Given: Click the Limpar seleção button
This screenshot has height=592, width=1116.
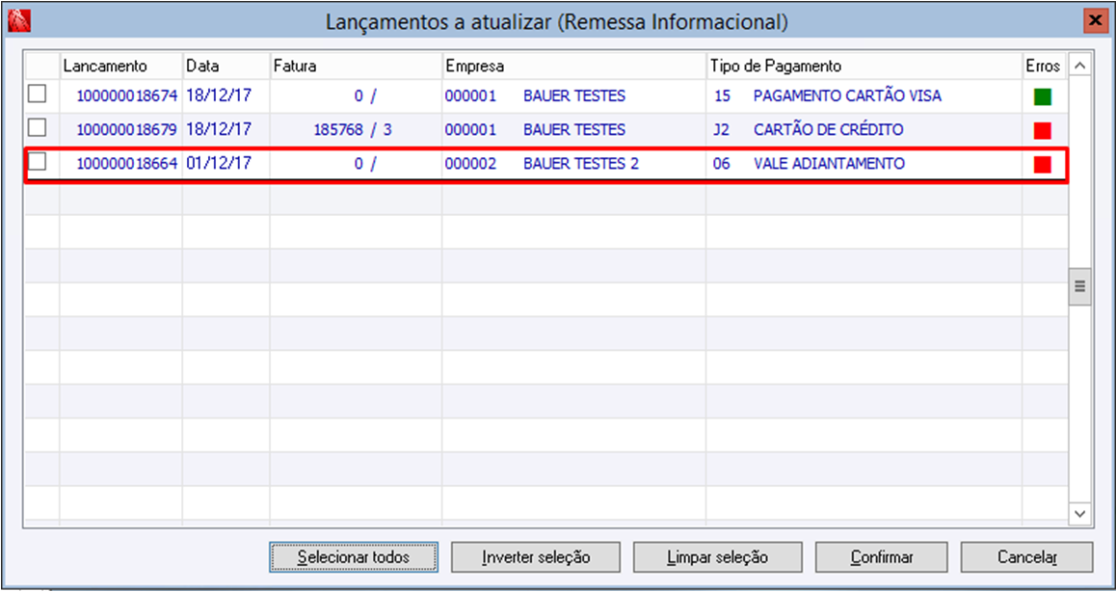Looking at the screenshot, I should (x=717, y=557).
